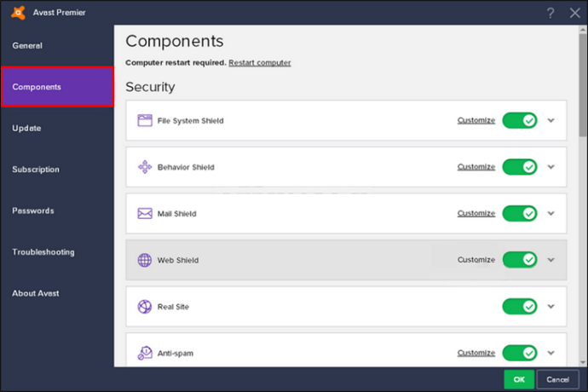This screenshot has height=392, width=588.
Task: Toggle the Real Site switch off
Action: pos(520,307)
